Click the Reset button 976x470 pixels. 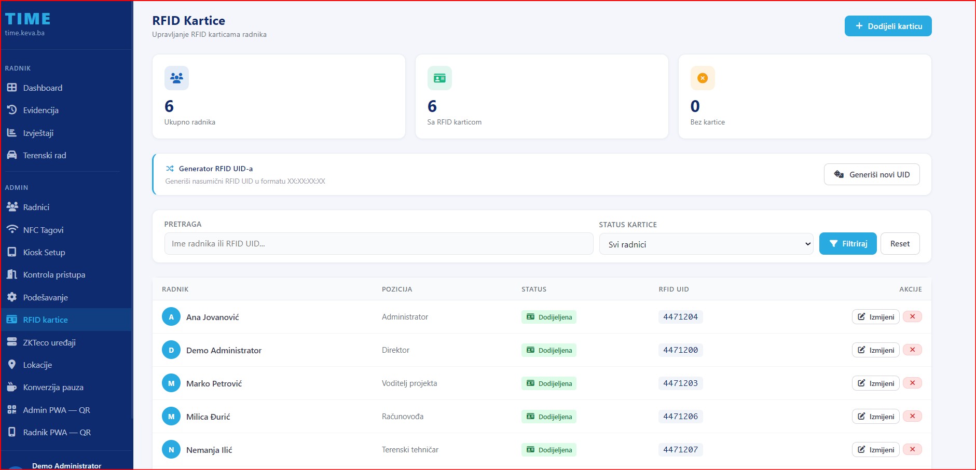(900, 243)
